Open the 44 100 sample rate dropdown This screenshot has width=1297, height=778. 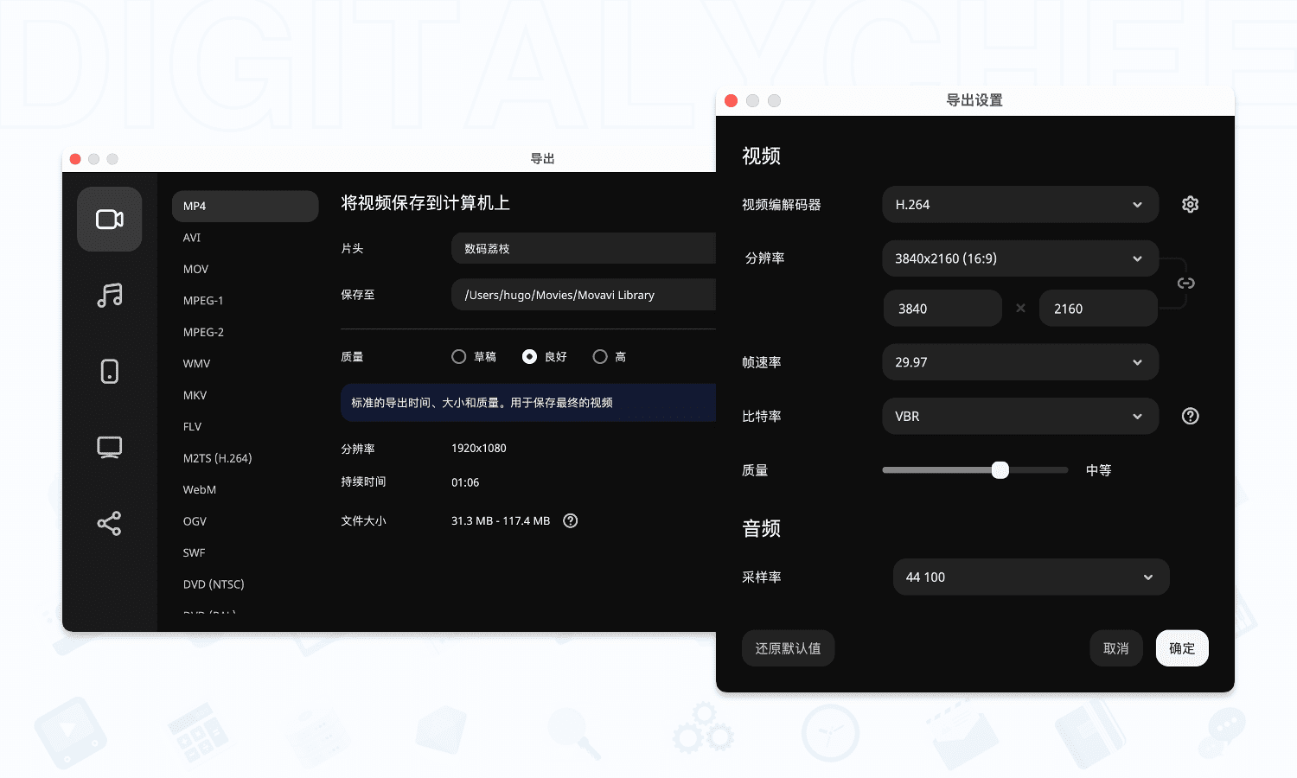point(1031,577)
